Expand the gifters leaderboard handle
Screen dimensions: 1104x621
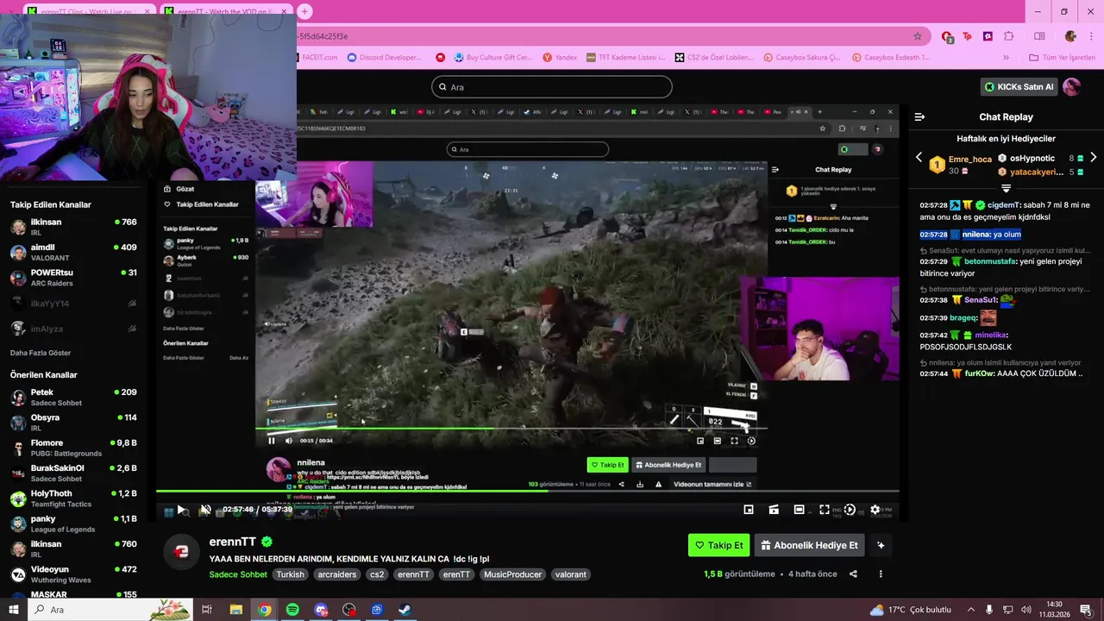(x=1006, y=188)
